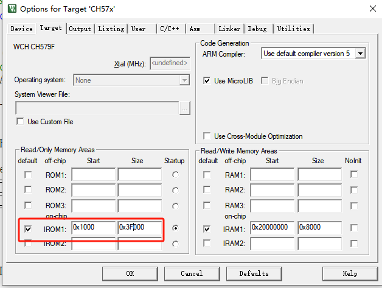Viewport: 382px width, 288px height.
Task: Toggle Use Cross-Module Optimization checkbox
Action: (207, 136)
